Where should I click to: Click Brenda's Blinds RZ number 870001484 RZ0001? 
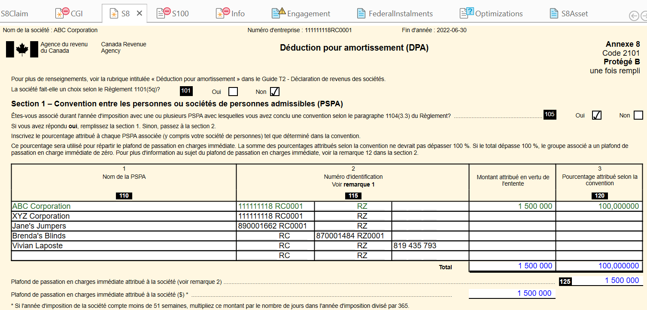click(353, 236)
